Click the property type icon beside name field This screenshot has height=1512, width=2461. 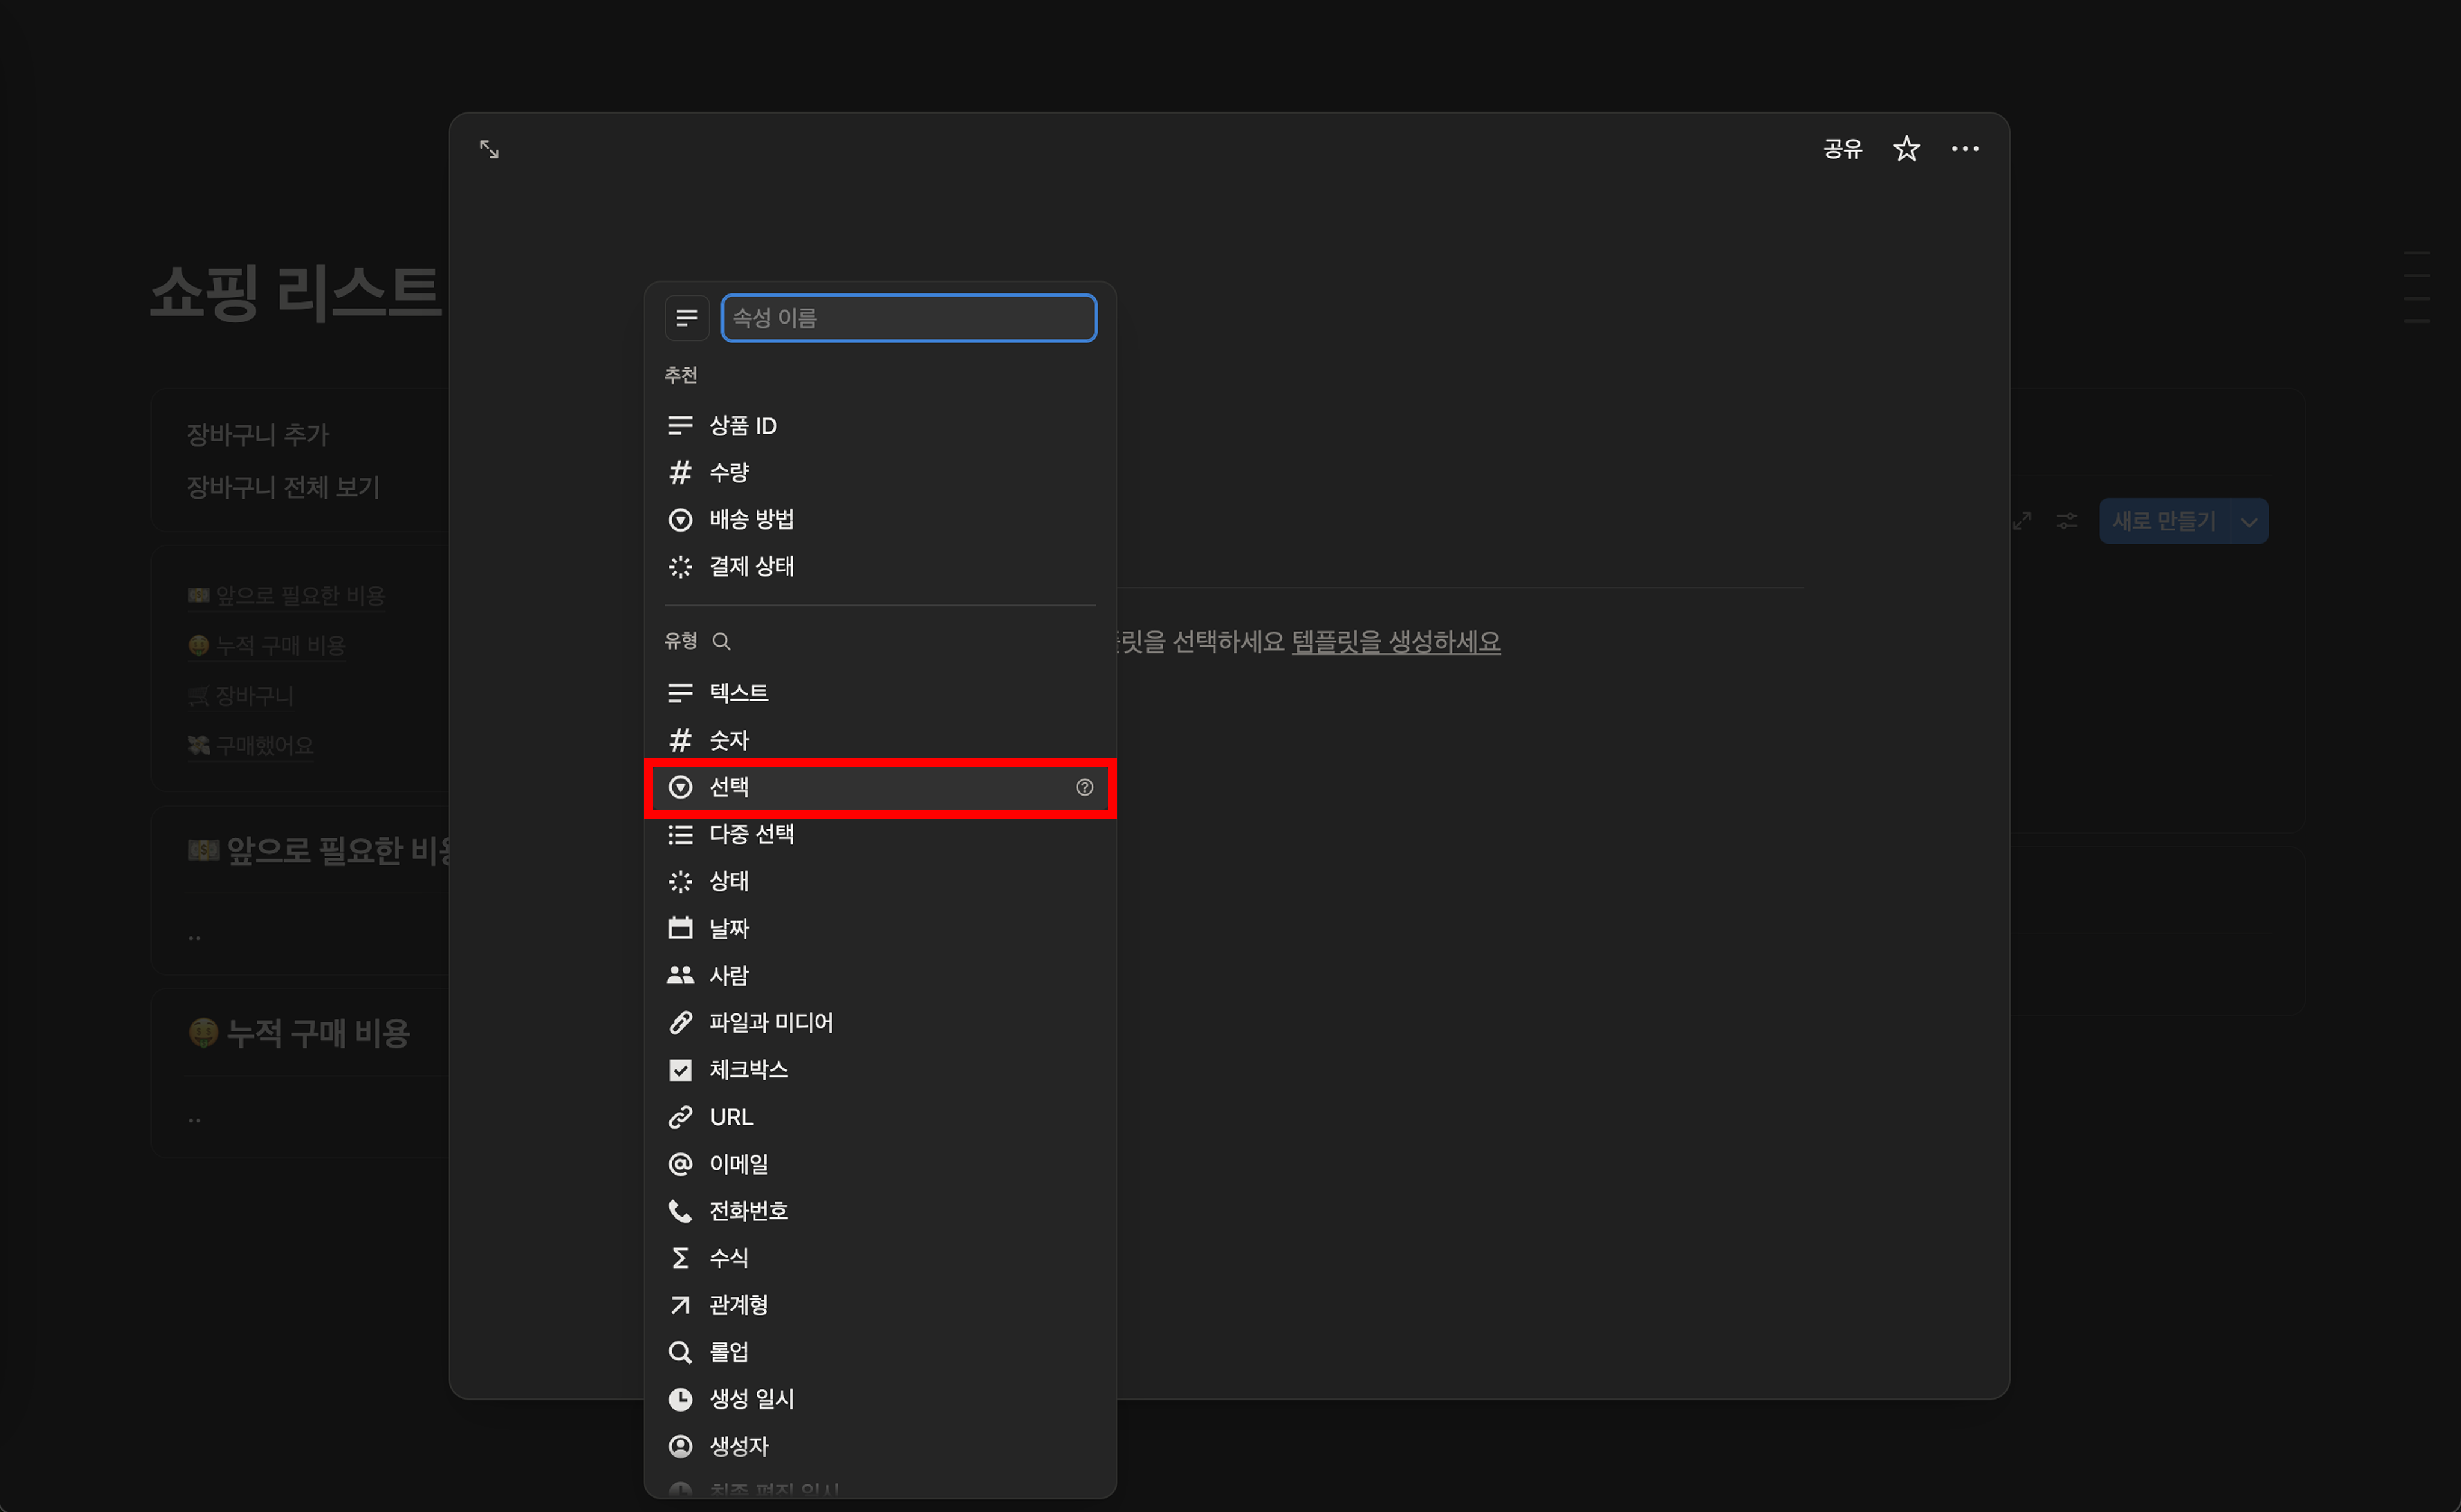click(x=686, y=318)
